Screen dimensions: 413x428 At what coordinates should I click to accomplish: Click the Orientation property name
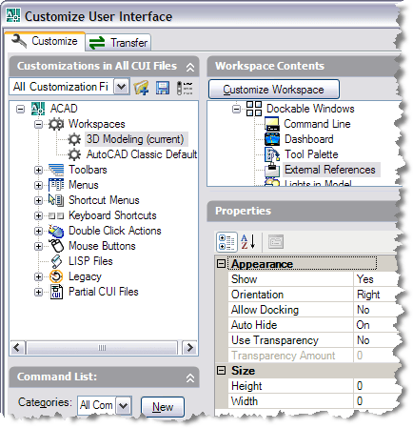pos(257,295)
